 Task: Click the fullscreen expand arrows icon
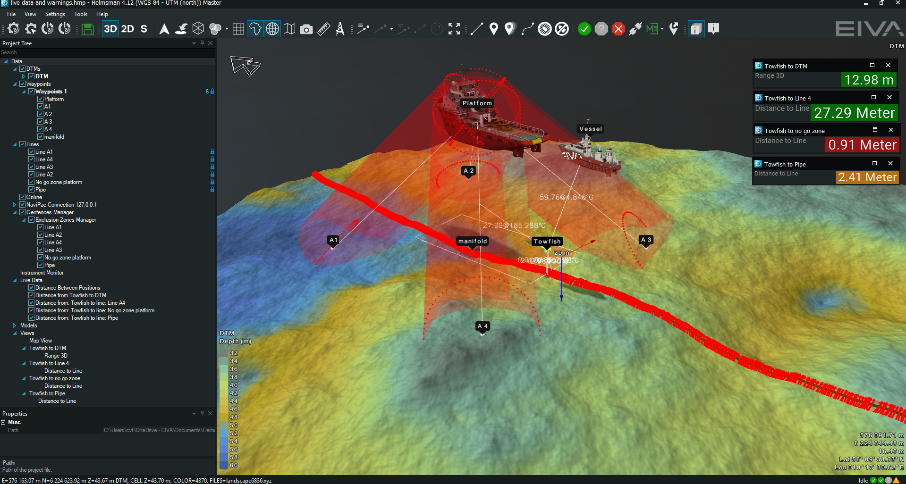pyautogui.click(x=454, y=29)
